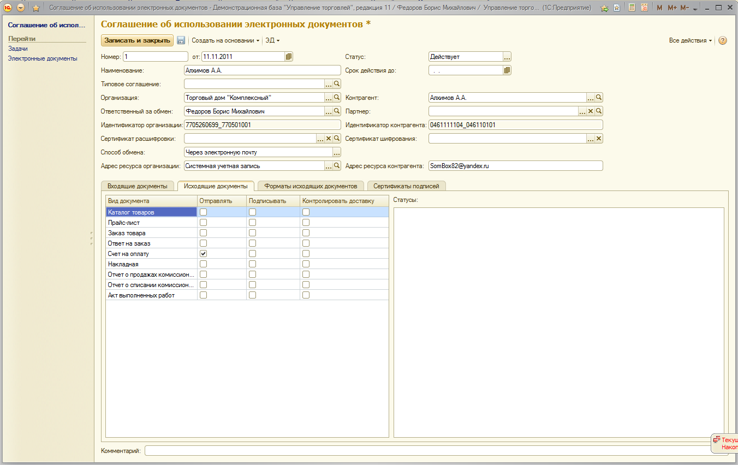738x465 pixels.
Task: Click the M memory button
Action: point(659,8)
